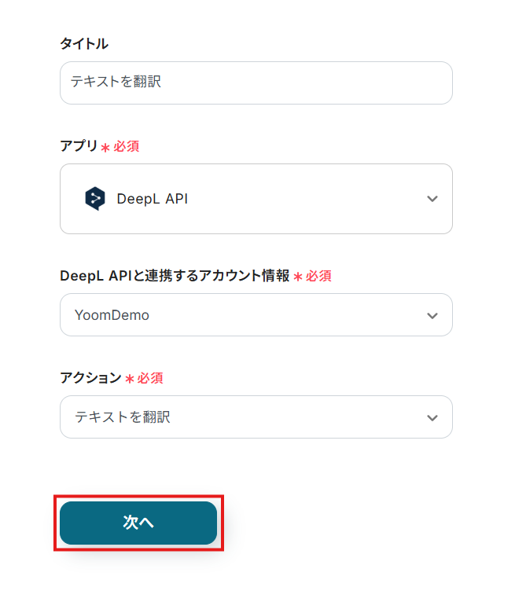515x591 pixels.
Task: Click the red asterisk next to アクション
Action: point(130,380)
